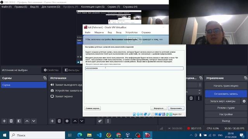Open audio mixer advanced properties gears icon
Image resolution: width=248 pixels, height=139 pixels.
point(100,121)
